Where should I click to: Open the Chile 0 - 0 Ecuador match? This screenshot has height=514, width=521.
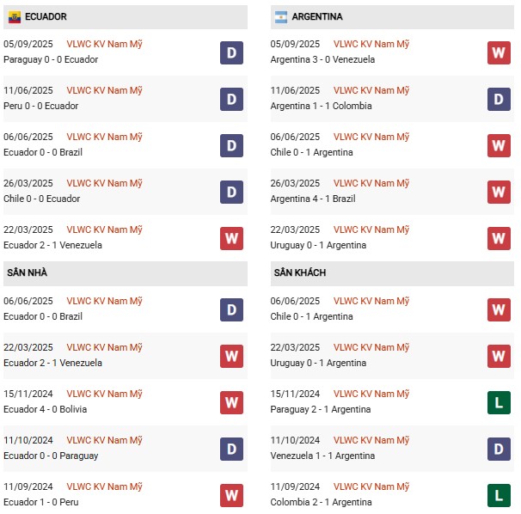pyautogui.click(x=42, y=199)
